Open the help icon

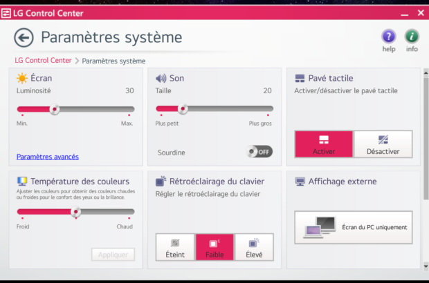pyautogui.click(x=389, y=37)
